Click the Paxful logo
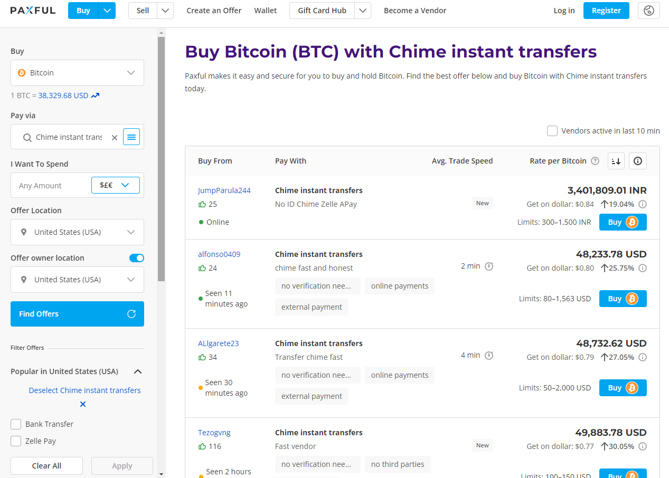The image size is (669, 478). point(33,11)
